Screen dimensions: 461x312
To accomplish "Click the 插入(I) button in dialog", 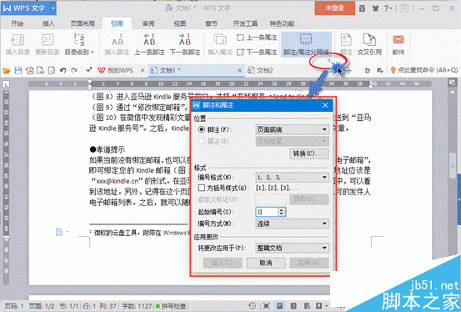I will (223, 263).
